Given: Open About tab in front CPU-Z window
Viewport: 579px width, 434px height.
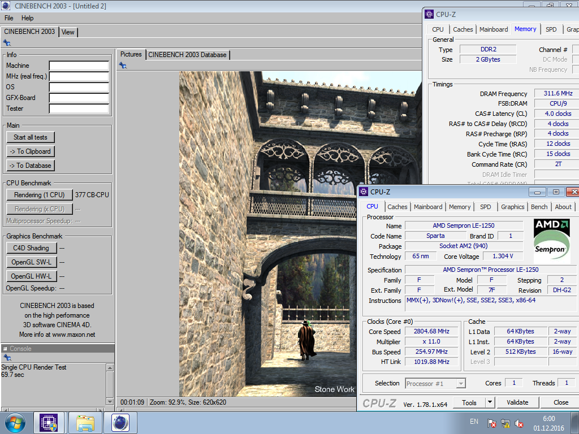Looking at the screenshot, I should [x=563, y=207].
